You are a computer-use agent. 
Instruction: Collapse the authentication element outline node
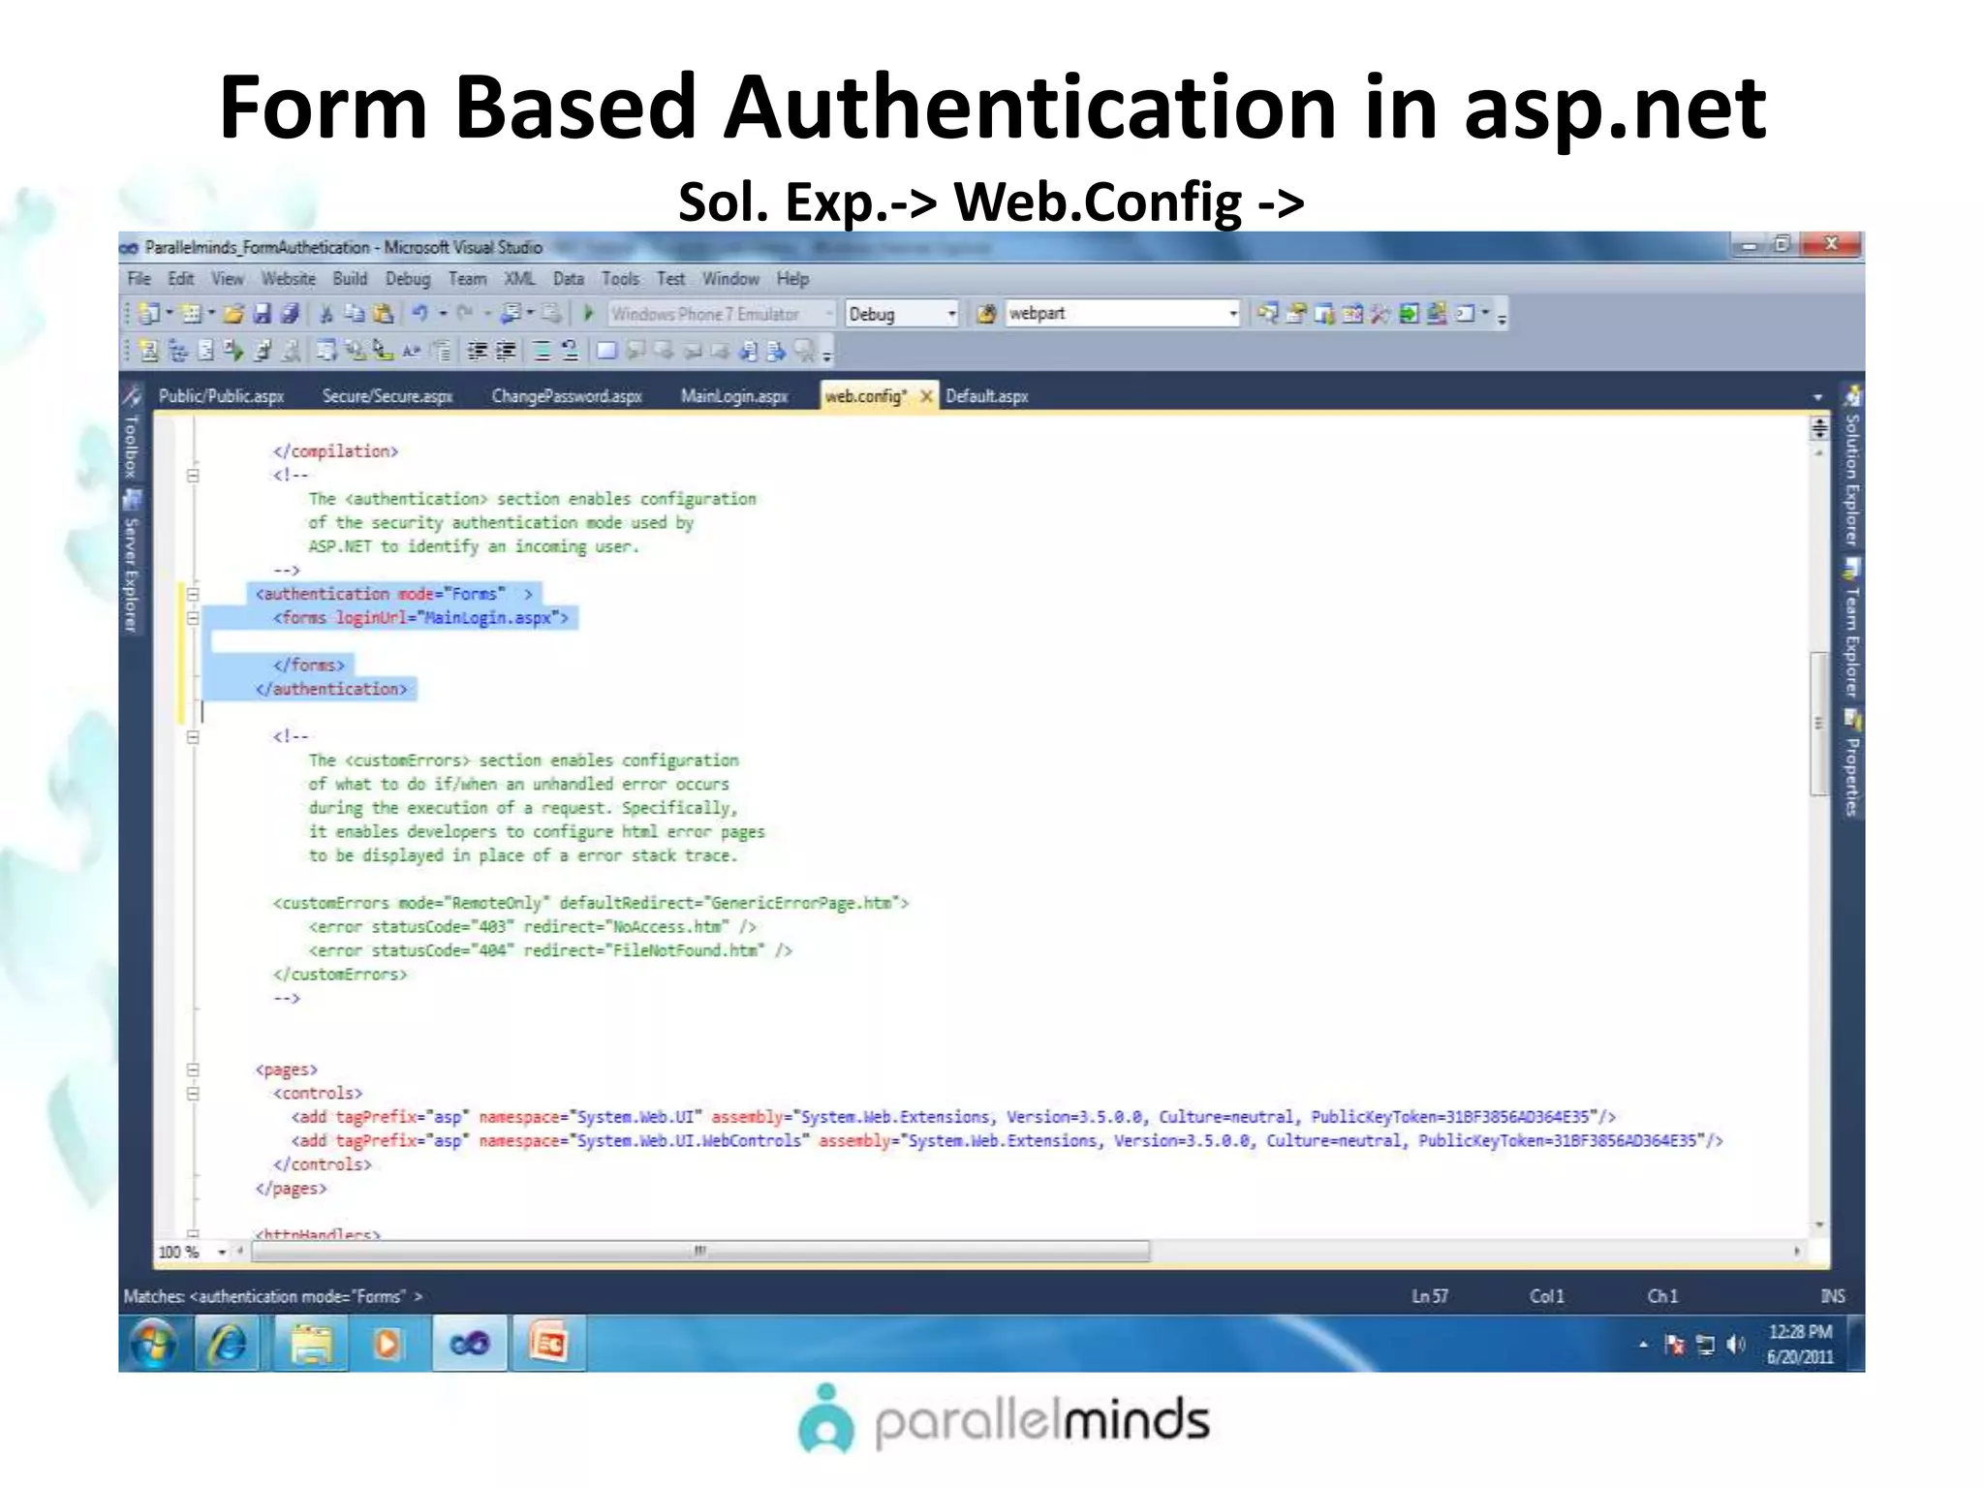coord(193,594)
